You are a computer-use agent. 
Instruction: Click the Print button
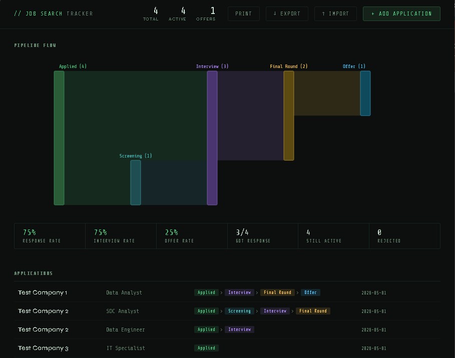pos(243,13)
